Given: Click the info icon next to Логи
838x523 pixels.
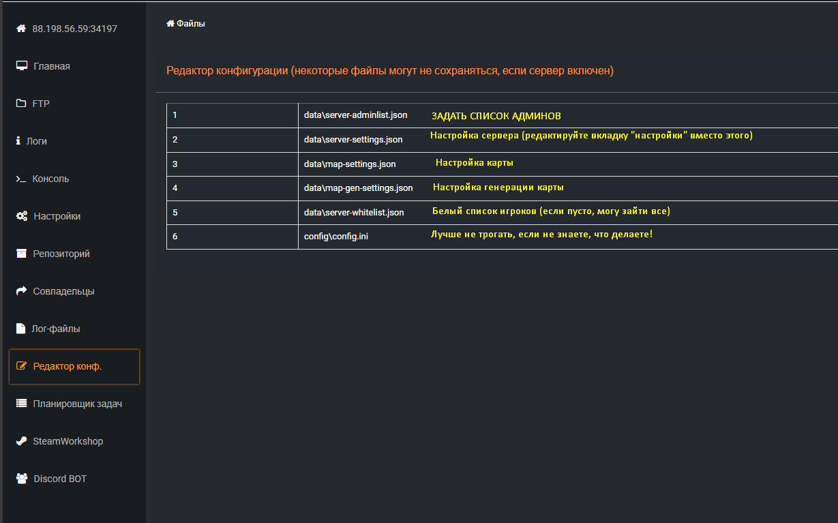Looking at the screenshot, I should [18, 141].
